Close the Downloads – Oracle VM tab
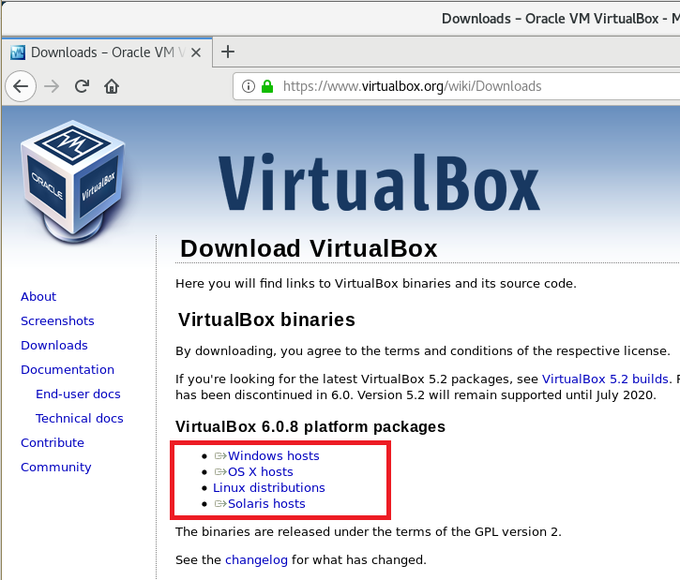This screenshot has height=580, width=680. coord(196,52)
